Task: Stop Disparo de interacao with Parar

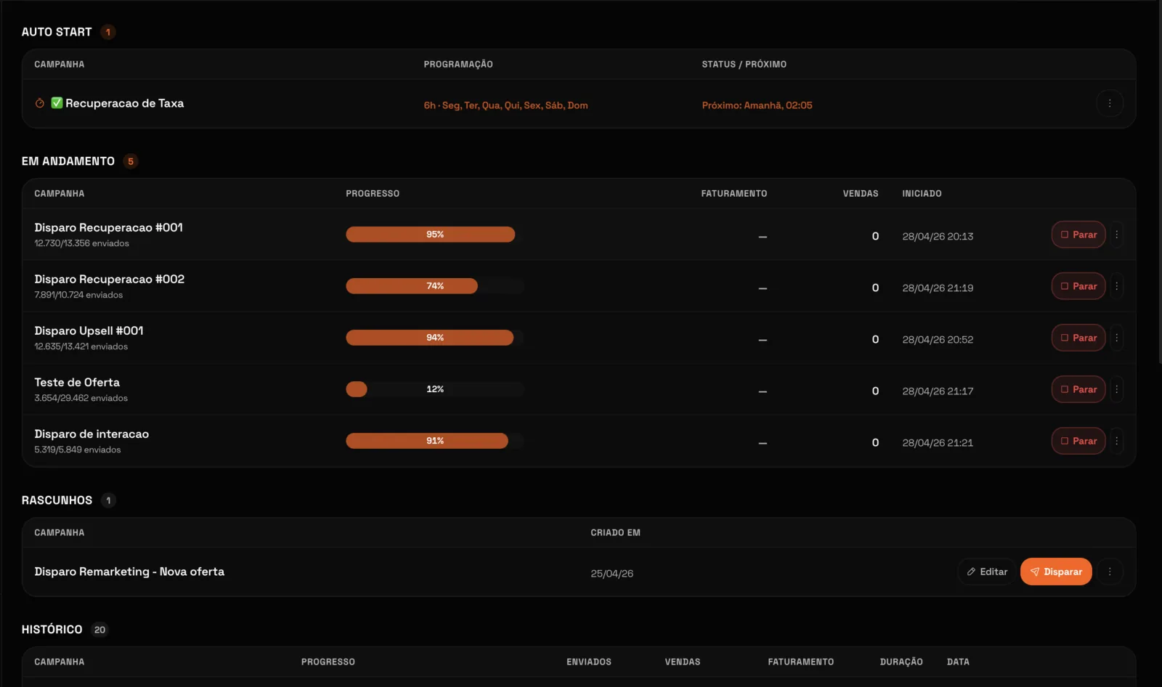Action: click(1078, 441)
